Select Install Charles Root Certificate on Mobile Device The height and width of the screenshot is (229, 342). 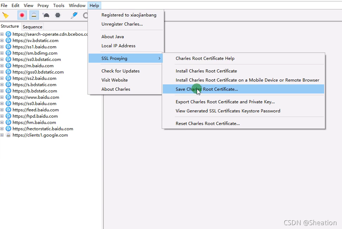coord(243,80)
